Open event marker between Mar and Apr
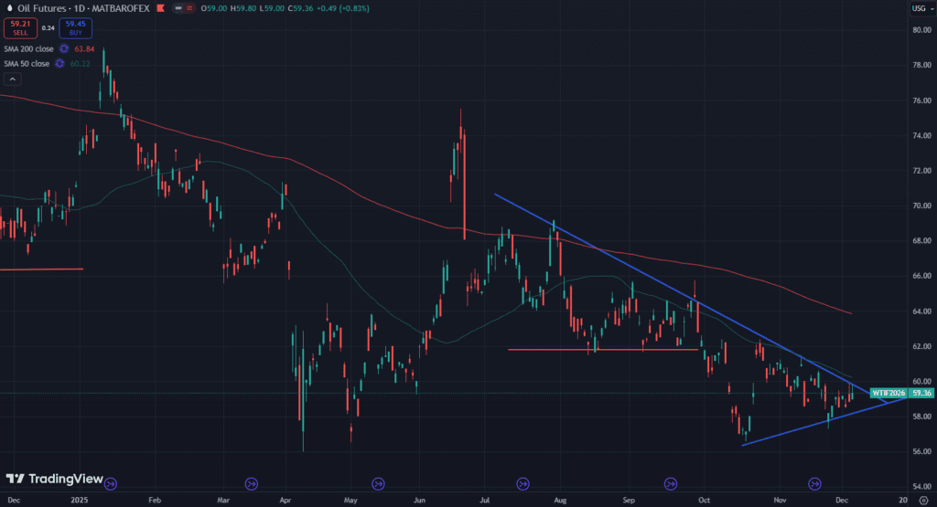Screen dimensions: 937x507 tap(252, 483)
